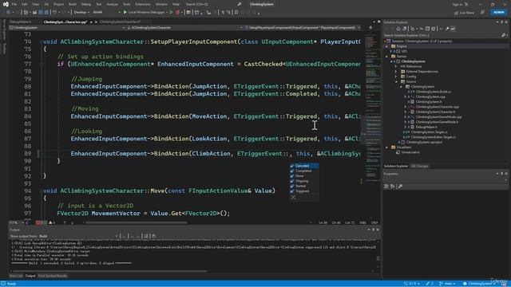Select ClimbingSystem.uproject file
This screenshot has width=511, height=287.
(424, 142)
